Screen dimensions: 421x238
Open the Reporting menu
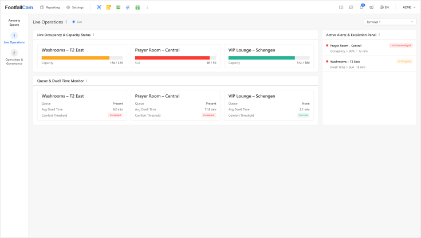tap(50, 7)
